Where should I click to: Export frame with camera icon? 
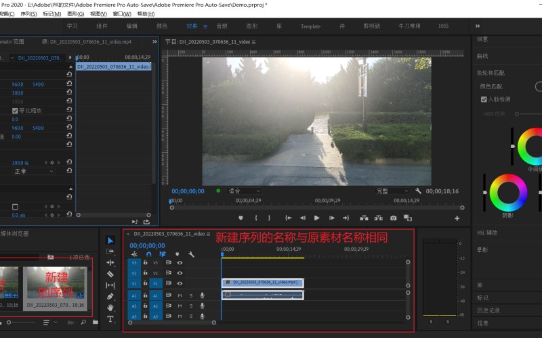coord(394,218)
